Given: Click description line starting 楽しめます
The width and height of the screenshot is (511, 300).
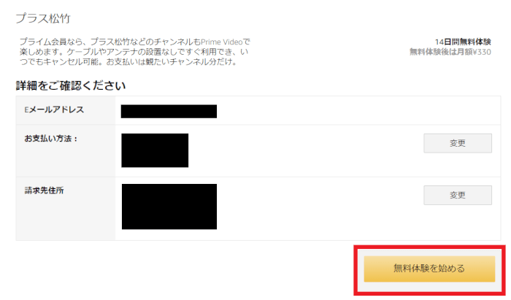Looking at the screenshot, I should click(x=134, y=52).
